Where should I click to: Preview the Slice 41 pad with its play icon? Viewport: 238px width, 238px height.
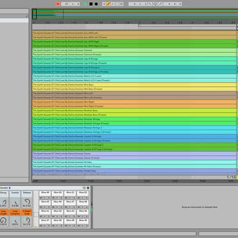pos(45,217)
